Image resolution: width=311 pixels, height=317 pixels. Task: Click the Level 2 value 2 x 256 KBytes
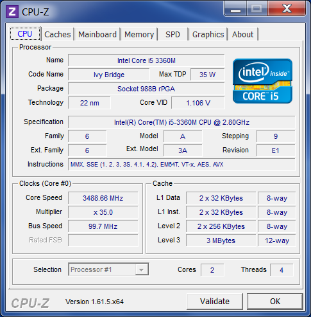(221, 226)
